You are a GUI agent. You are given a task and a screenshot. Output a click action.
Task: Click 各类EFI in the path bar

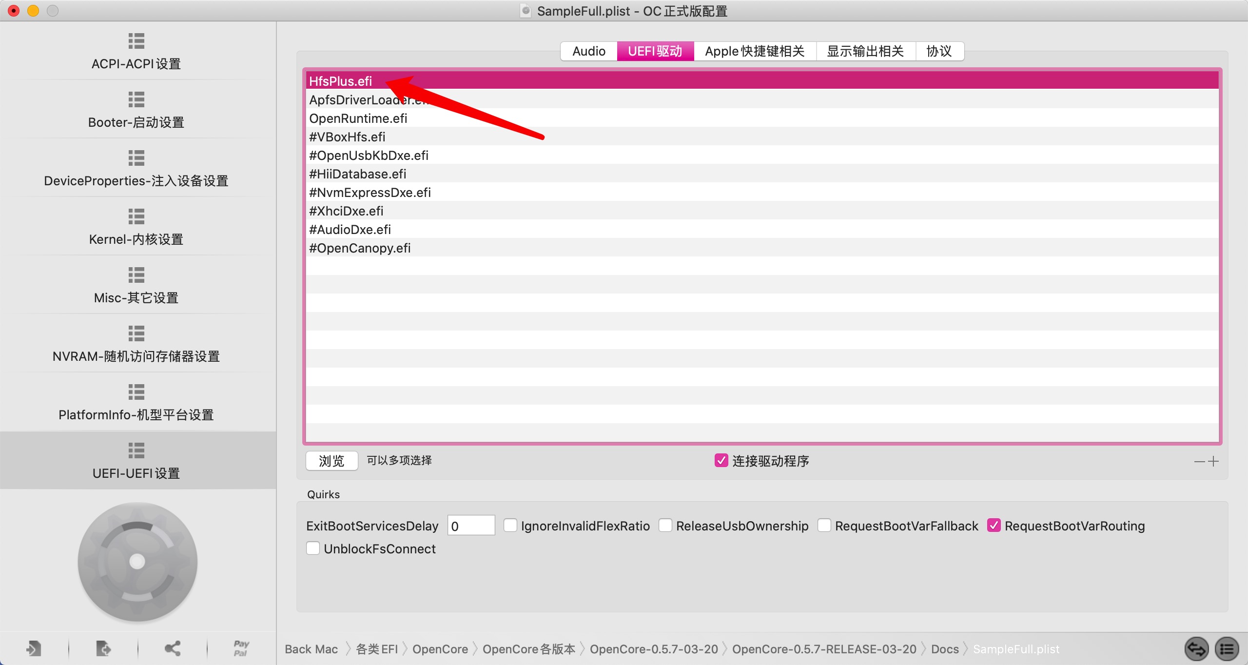point(377,649)
